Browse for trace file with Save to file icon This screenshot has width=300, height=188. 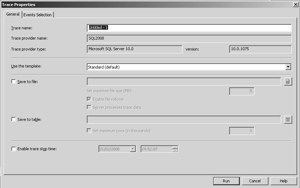point(288,82)
